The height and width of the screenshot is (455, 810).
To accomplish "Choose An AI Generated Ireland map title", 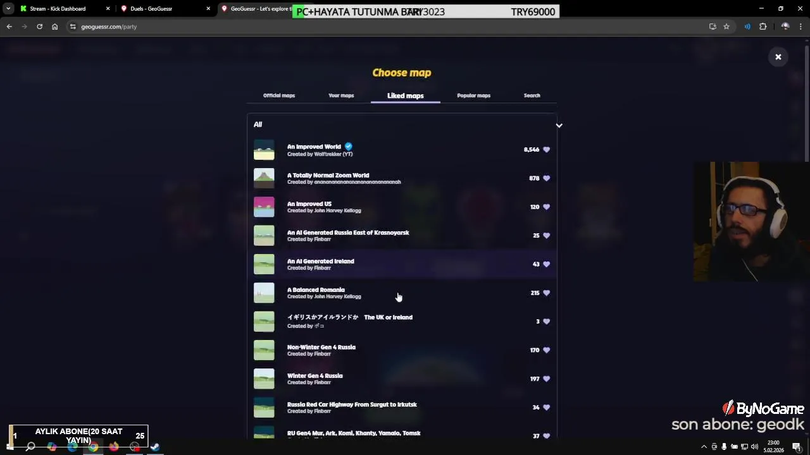I will (320, 261).
